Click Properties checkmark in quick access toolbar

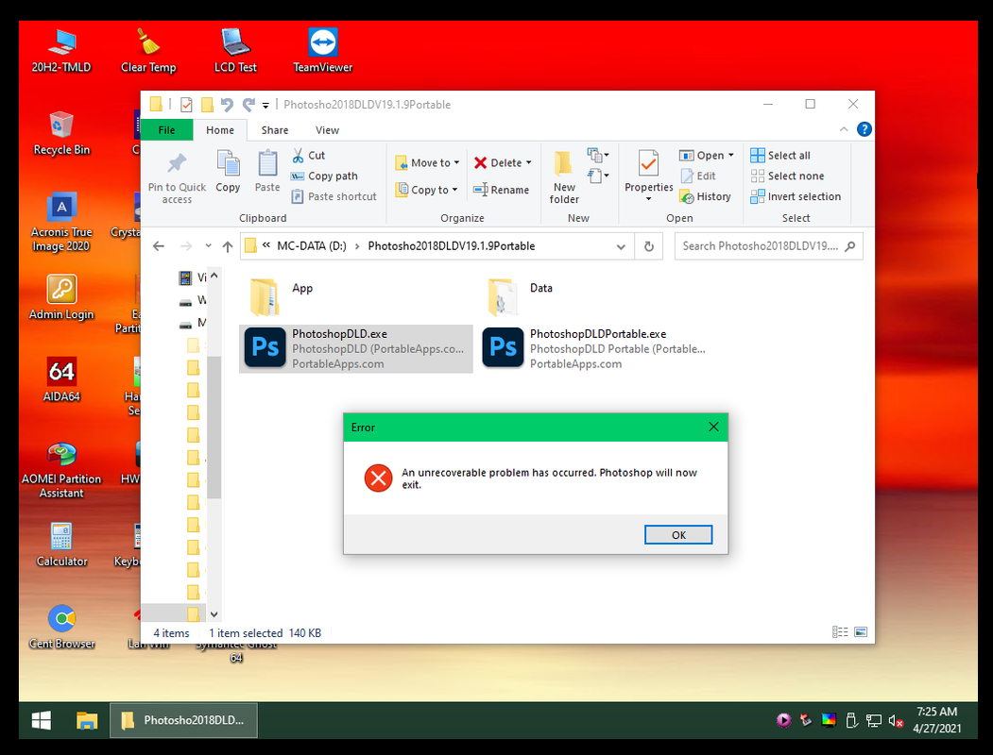coord(186,105)
